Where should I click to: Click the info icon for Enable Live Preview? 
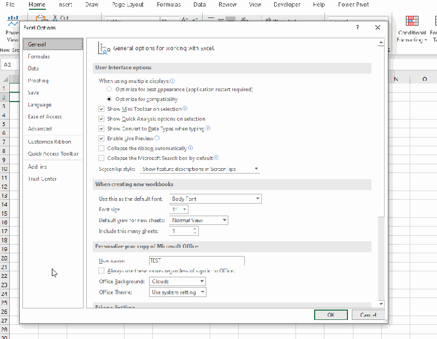coord(156,139)
